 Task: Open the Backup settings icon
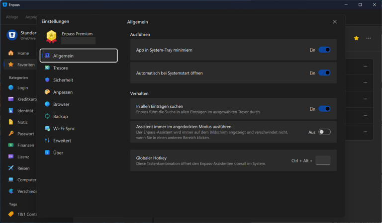pyautogui.click(x=47, y=116)
